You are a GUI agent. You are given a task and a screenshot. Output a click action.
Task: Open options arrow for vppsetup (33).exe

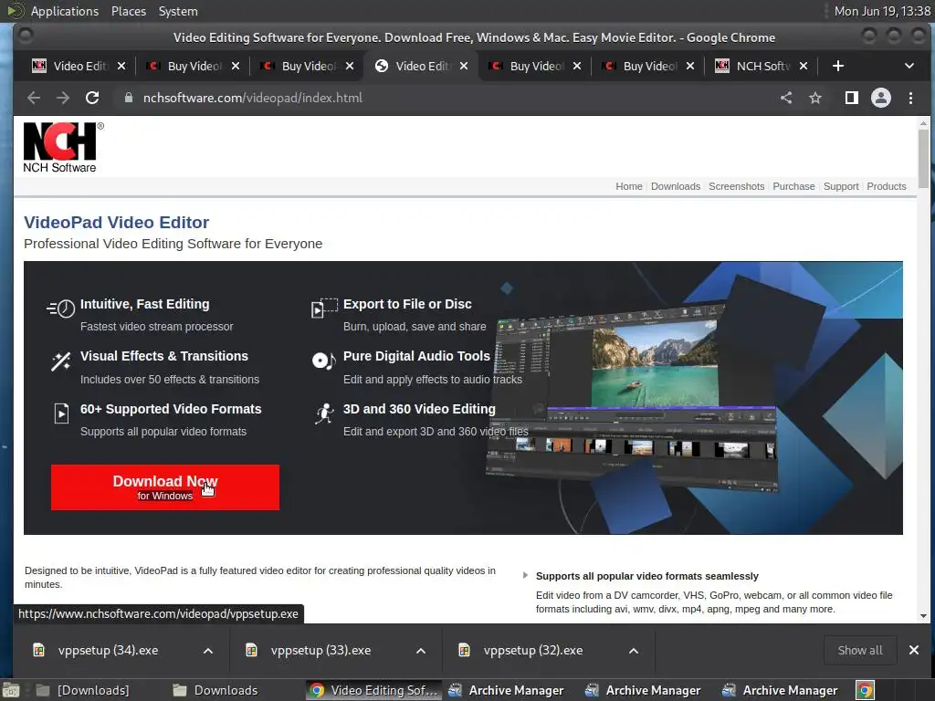[x=421, y=651]
